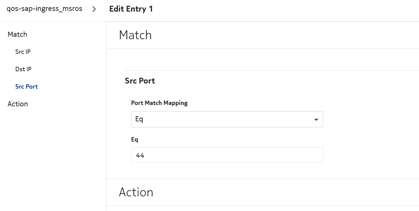
Task: Click the Src Port section heading
Action: [140, 81]
